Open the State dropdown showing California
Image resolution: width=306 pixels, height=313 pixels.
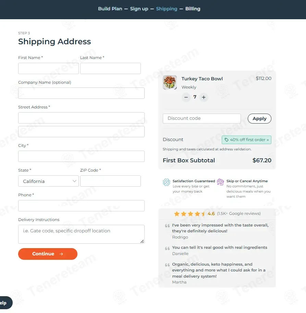pos(48,181)
